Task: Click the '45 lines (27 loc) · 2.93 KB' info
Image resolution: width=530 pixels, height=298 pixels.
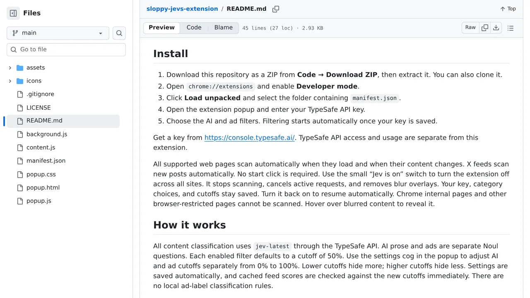Action: point(283,28)
